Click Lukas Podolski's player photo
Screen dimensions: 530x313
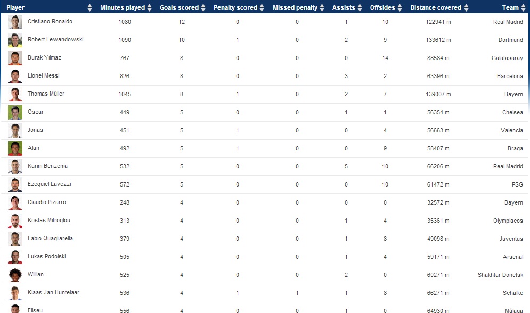pyautogui.click(x=15, y=257)
